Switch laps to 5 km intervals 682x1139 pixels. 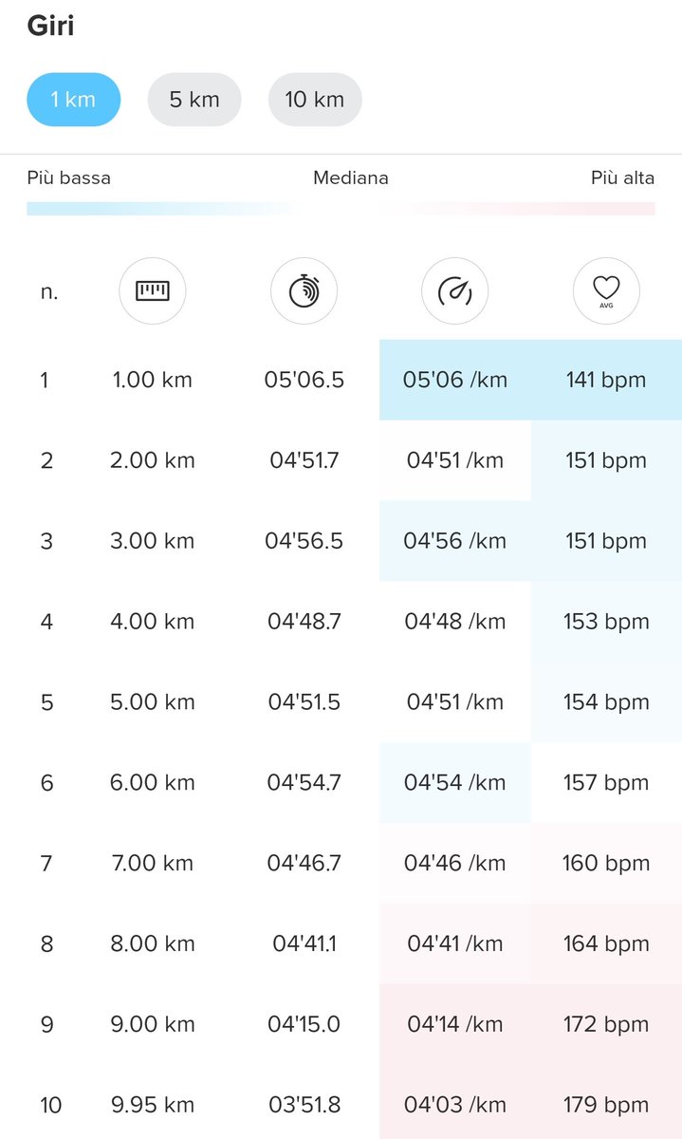pos(194,100)
